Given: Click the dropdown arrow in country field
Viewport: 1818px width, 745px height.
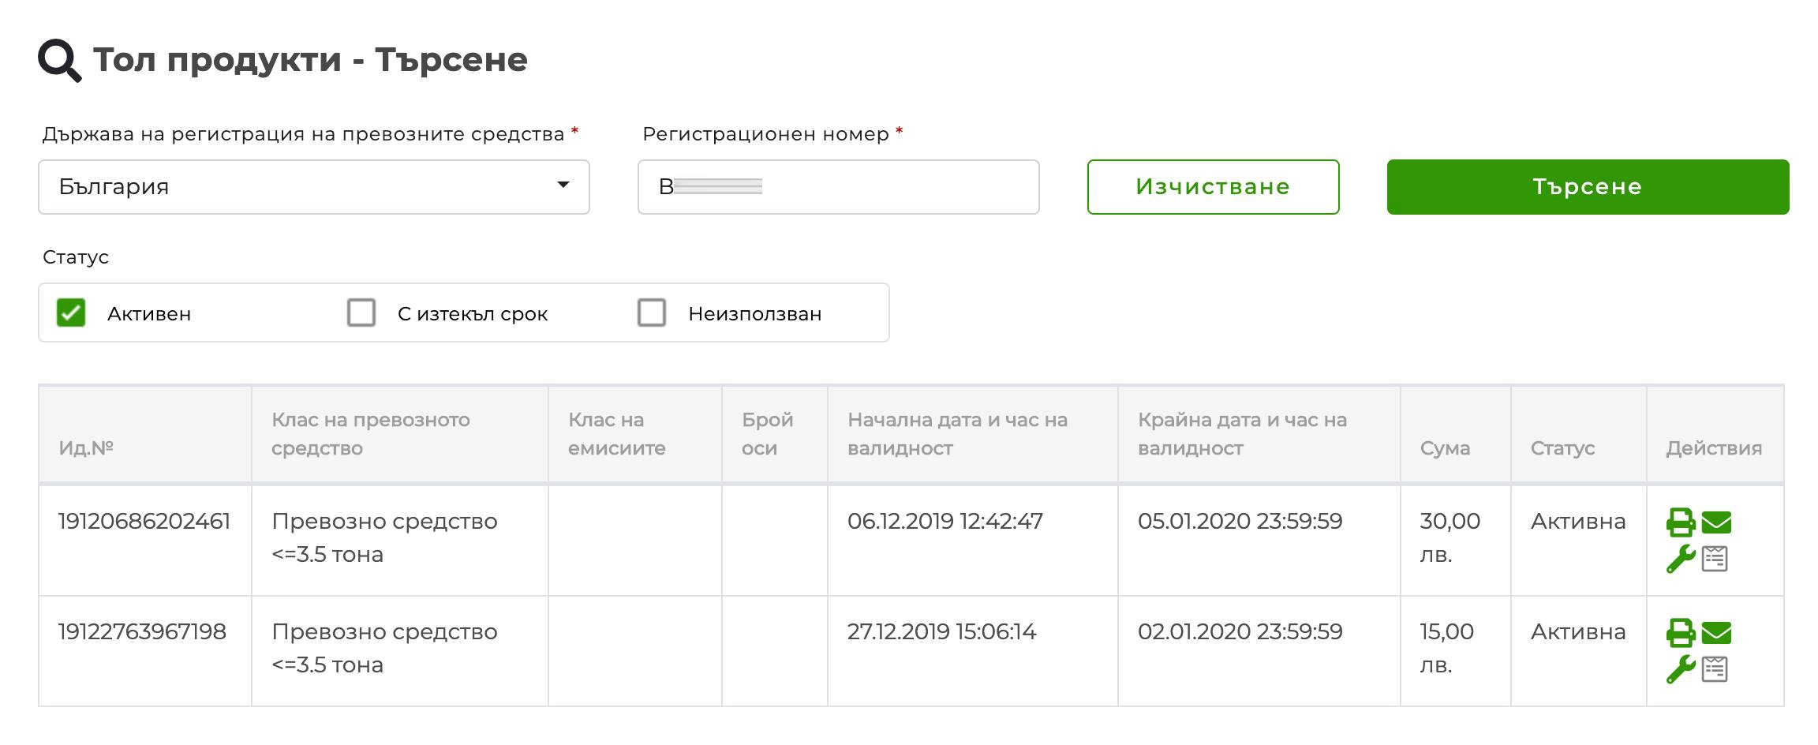Looking at the screenshot, I should pyautogui.click(x=563, y=185).
